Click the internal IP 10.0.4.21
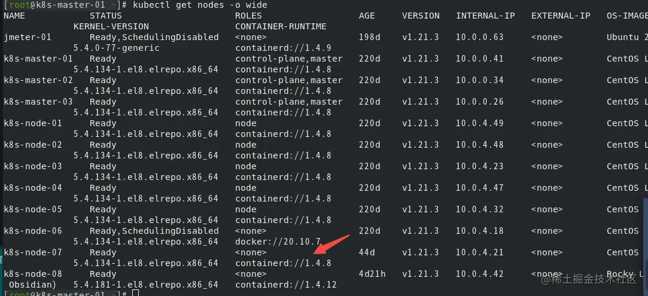This screenshot has width=648, height=296. [x=480, y=252]
